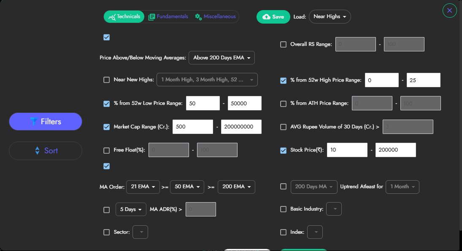
Task: Click the Free Float maximum field
Action: coord(217,150)
